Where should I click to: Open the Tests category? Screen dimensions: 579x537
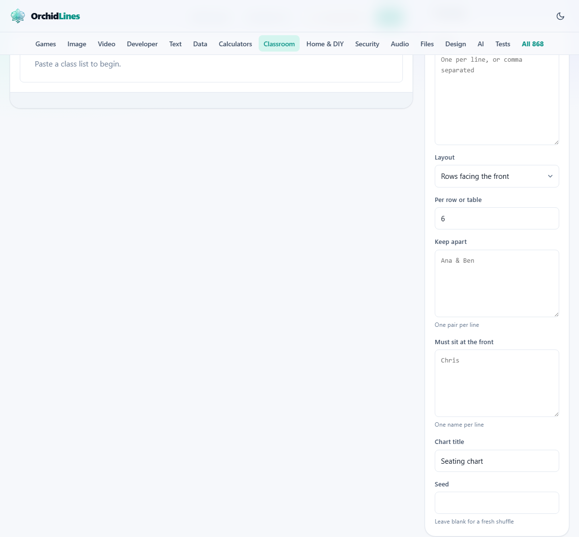point(503,44)
